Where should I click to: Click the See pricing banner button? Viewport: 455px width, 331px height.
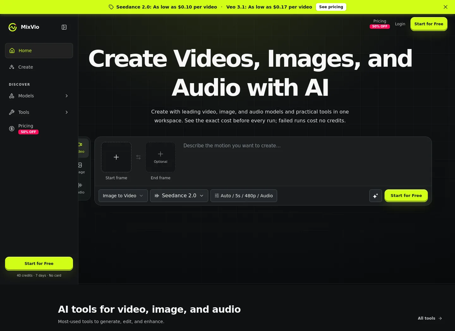coord(331,7)
